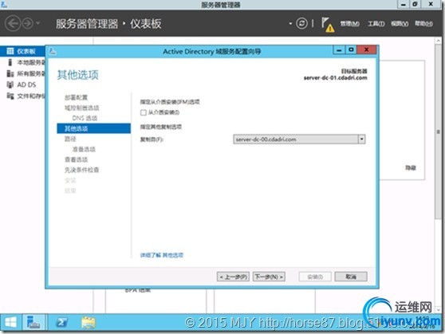This screenshot has height=334, width=445.
Task: Click the 仪表板 breadcrumb title
Action: (146, 24)
